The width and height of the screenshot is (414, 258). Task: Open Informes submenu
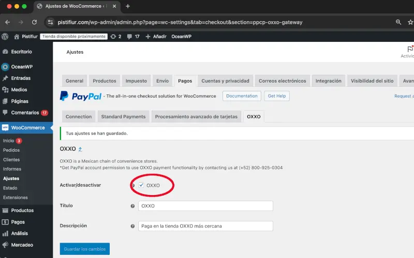coord(12,169)
